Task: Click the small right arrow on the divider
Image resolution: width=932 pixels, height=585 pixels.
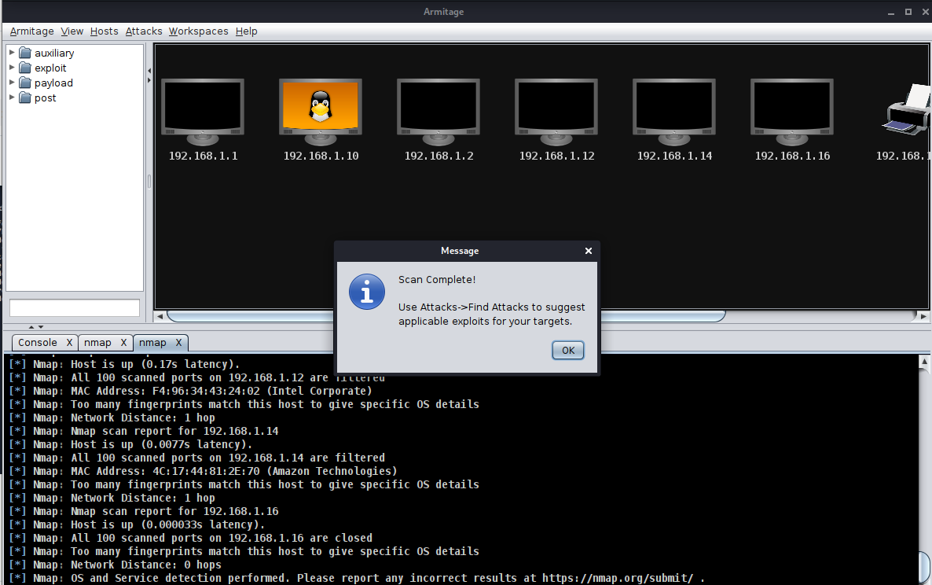Action: click(149, 79)
